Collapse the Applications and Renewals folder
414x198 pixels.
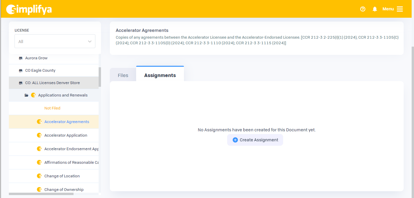pos(63,95)
